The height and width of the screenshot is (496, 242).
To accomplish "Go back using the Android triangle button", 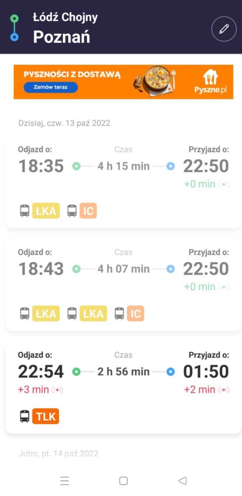I will [x=182, y=481].
